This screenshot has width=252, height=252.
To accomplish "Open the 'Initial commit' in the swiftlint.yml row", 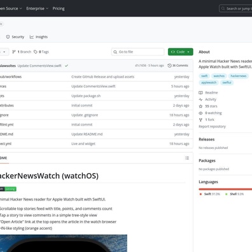I will tap(82, 125).
